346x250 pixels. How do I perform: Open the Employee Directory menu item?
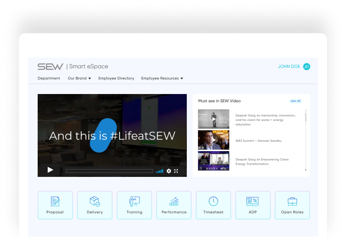pos(116,78)
